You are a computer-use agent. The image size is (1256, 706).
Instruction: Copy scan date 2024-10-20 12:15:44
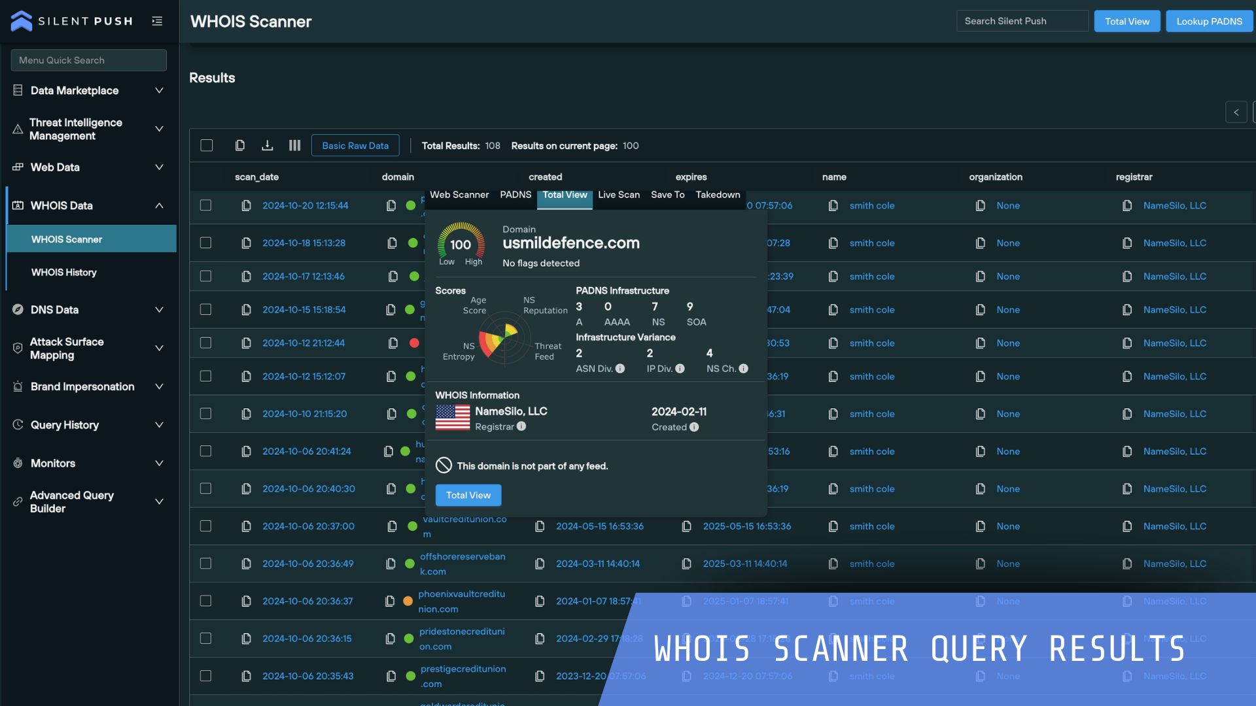click(x=246, y=205)
